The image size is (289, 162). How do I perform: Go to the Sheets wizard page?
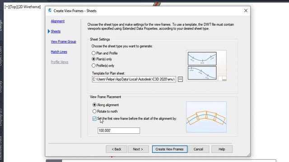[56, 31]
